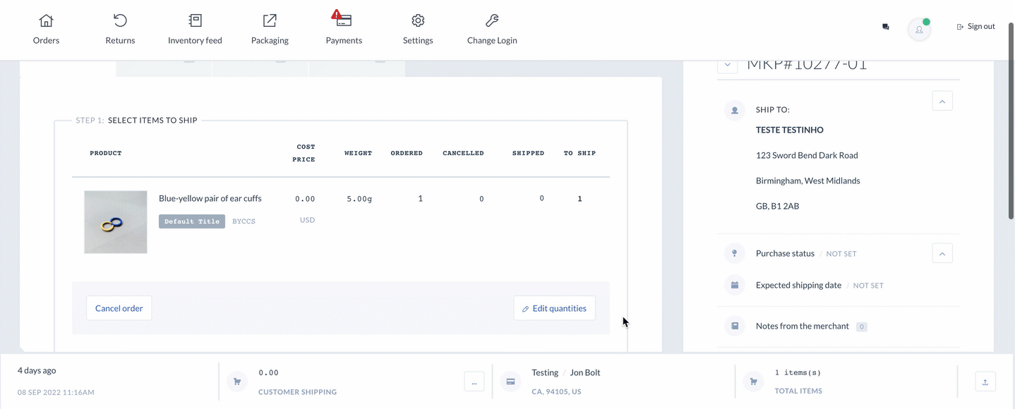
Task: Click the Expected shipping date label
Action: tap(798, 286)
